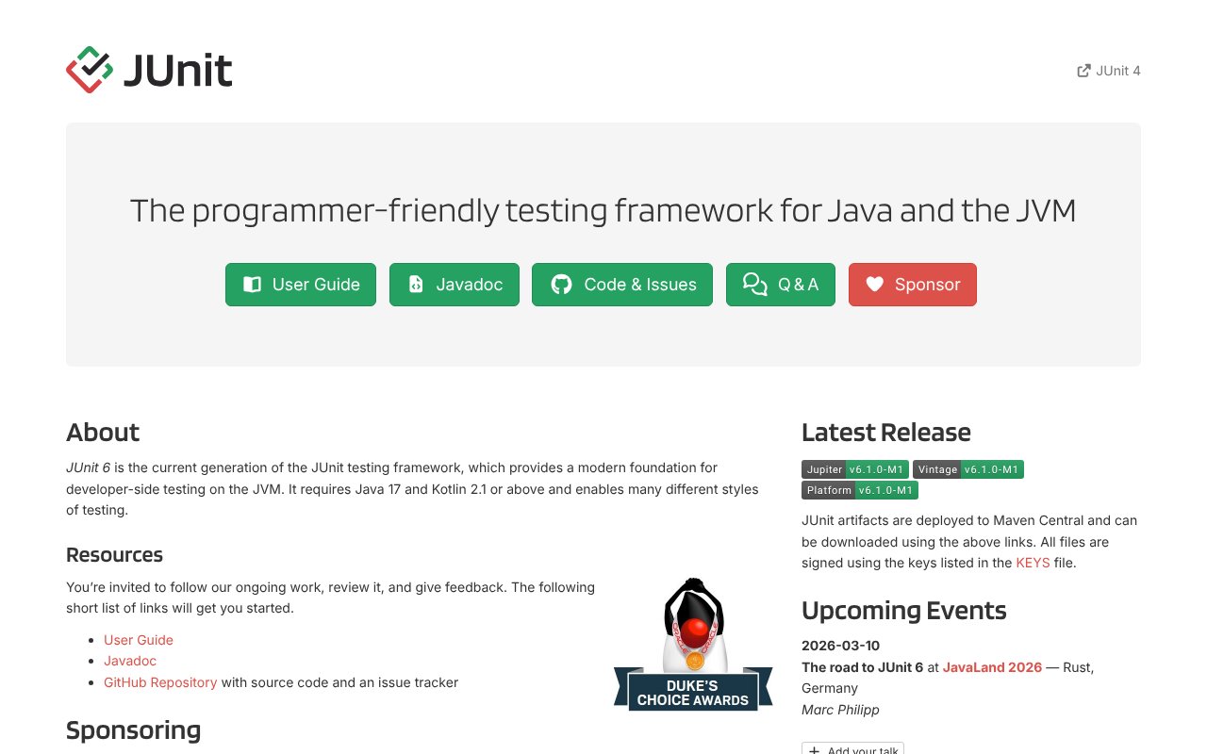Click the Code & Issues button
Screen dimensions: 1207x754
(622, 284)
